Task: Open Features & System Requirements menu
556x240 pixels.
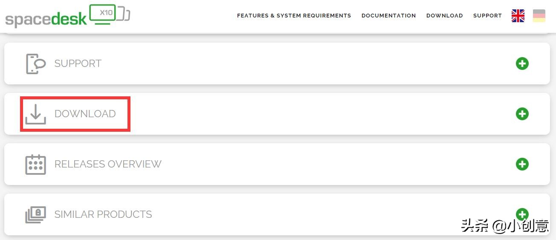Action: pyautogui.click(x=294, y=16)
